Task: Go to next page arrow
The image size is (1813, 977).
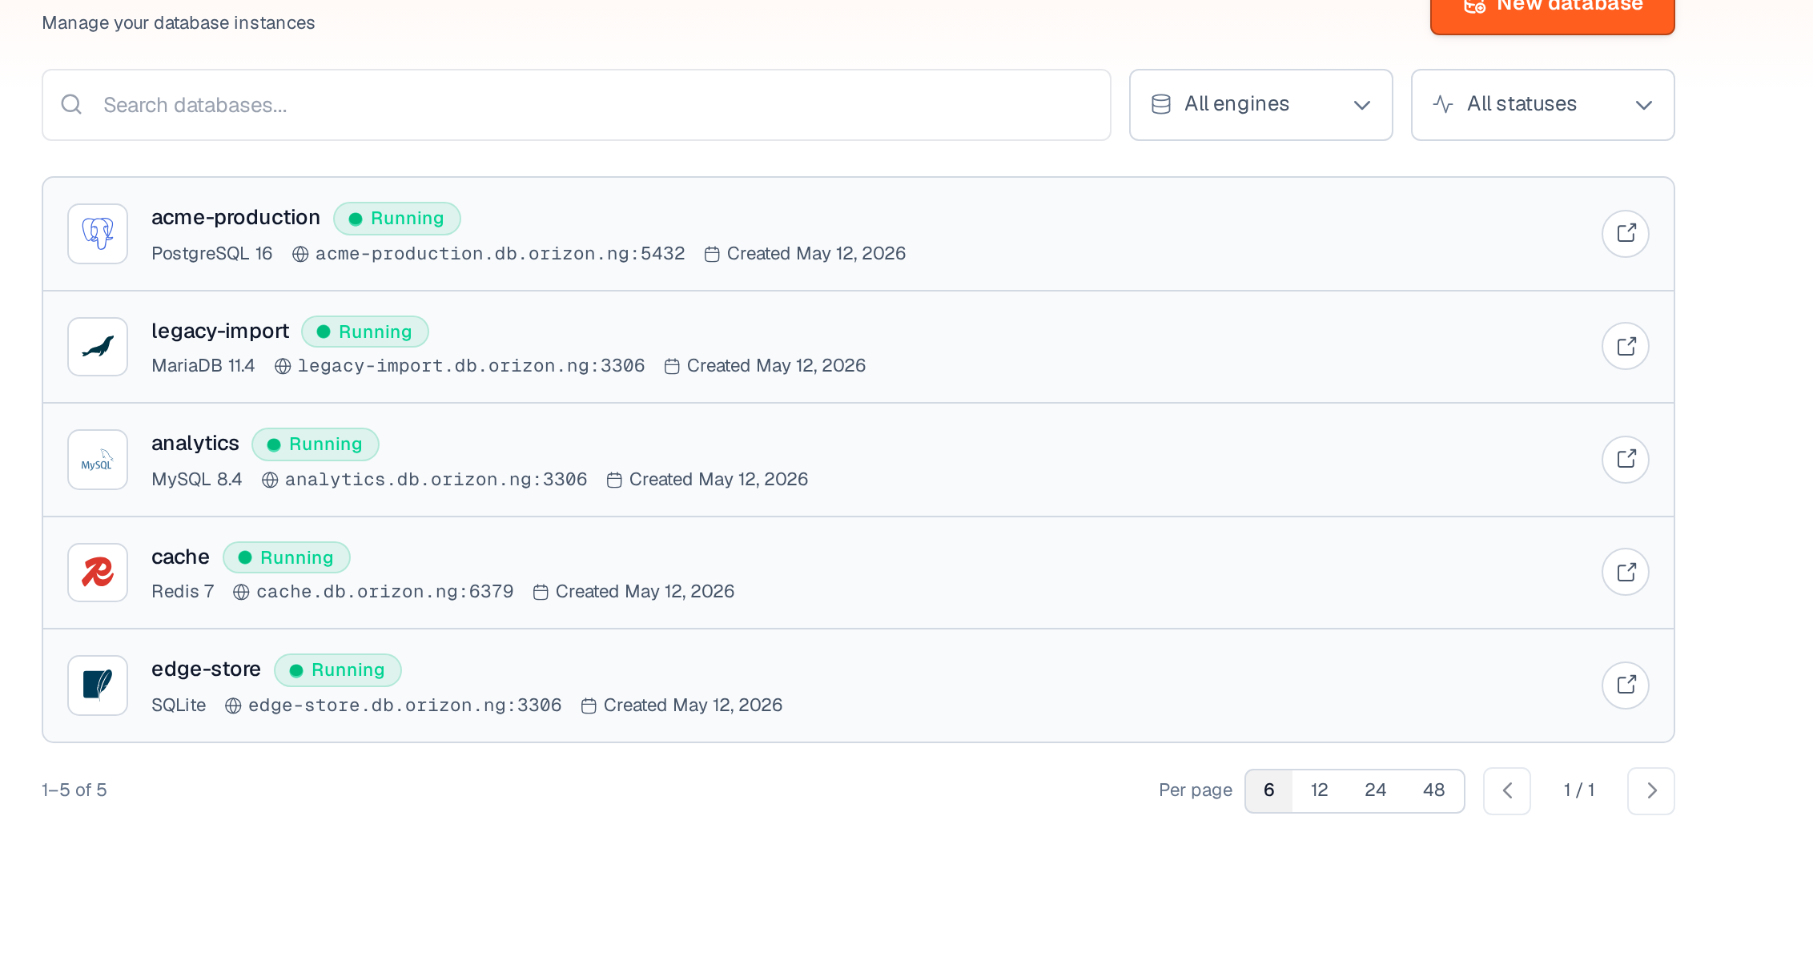Action: pyautogui.click(x=1651, y=791)
